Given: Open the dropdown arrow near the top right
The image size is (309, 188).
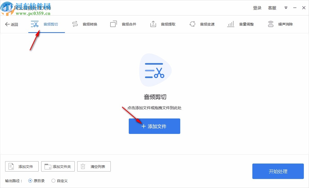Looking at the screenshot, I should pyautogui.click(x=286, y=8).
